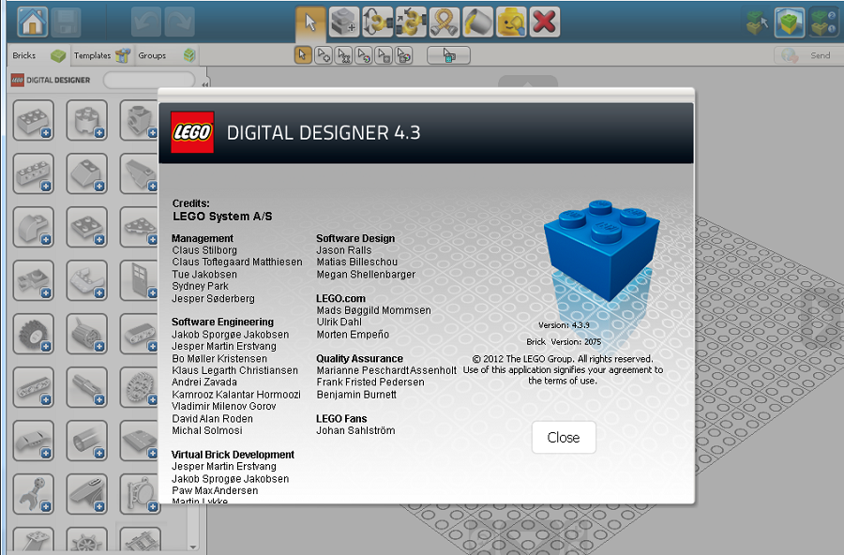
Task: Open the ball joint figure parts category
Action: tap(34, 494)
